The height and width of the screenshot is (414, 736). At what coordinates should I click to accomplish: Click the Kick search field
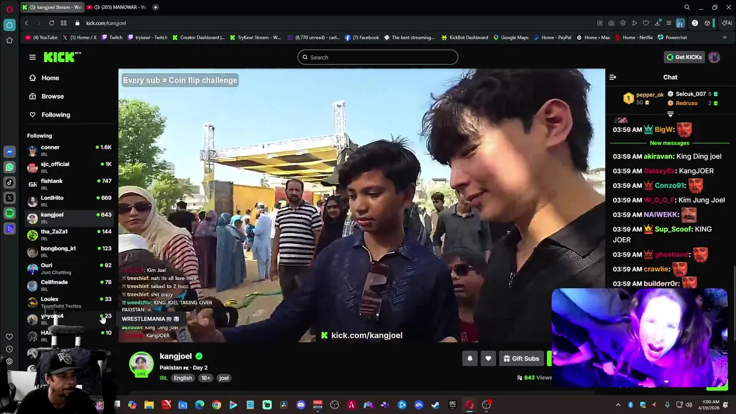tap(378, 57)
